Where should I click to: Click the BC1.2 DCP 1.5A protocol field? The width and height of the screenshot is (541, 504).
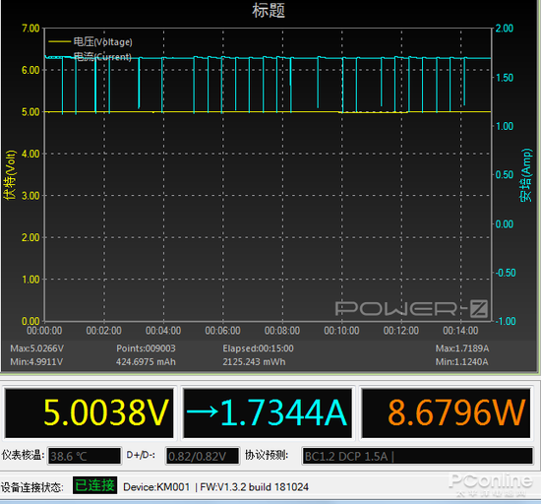[x=417, y=457]
